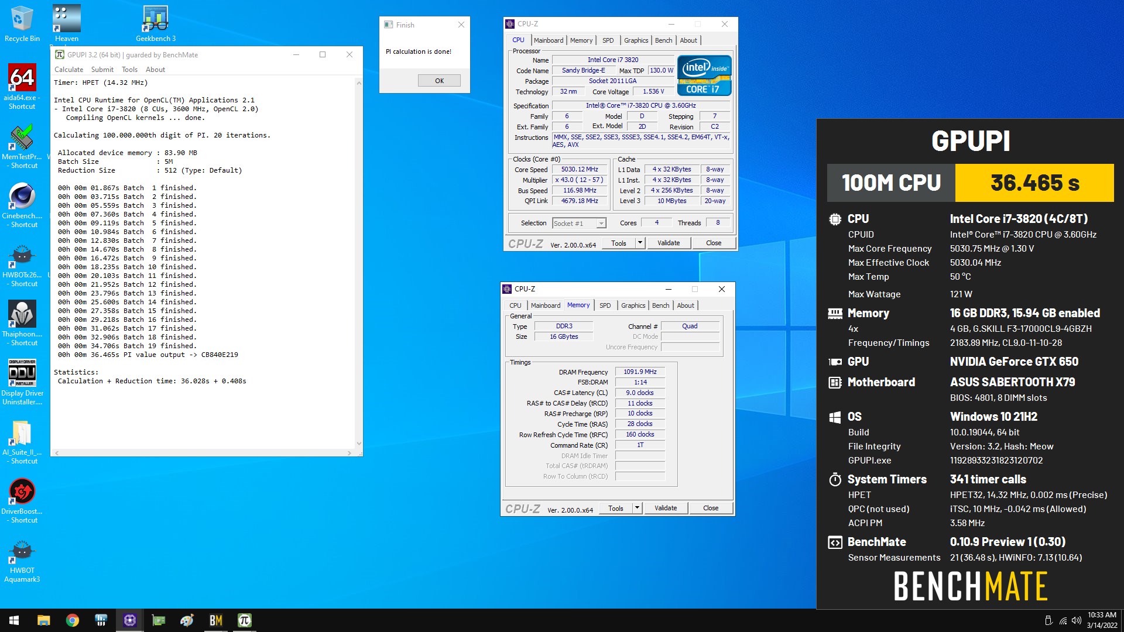Screen dimensions: 1124x632
Task: Launch the MemTestPro shortcut icon
Action: point(22,146)
